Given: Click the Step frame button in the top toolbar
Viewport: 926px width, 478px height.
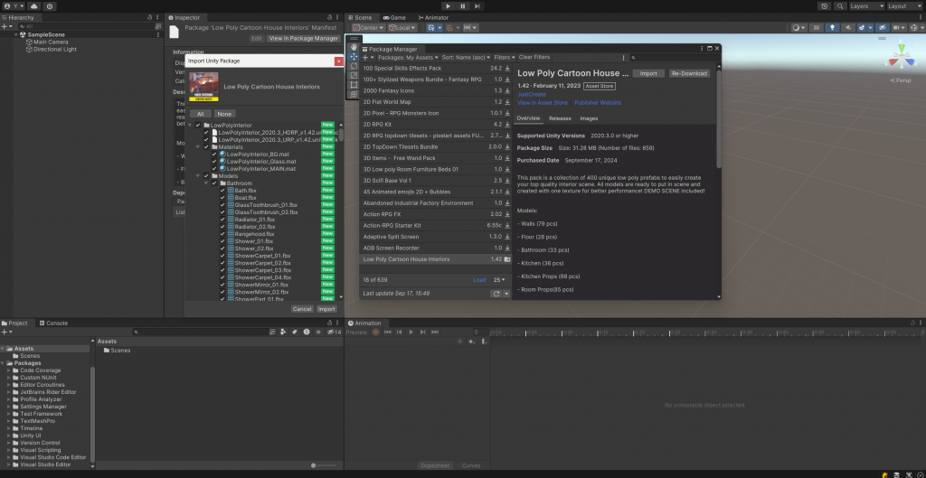Looking at the screenshot, I should (x=477, y=6).
